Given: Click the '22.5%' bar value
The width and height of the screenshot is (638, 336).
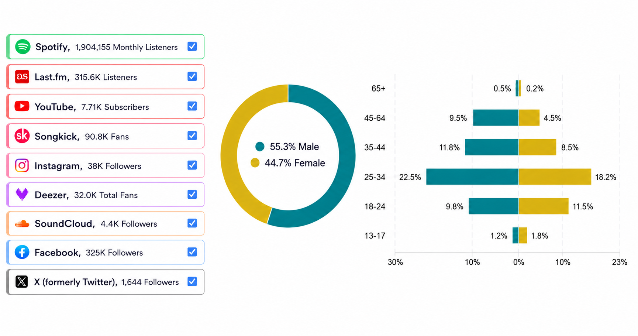Looking at the screenshot, I should pyautogui.click(x=410, y=177).
